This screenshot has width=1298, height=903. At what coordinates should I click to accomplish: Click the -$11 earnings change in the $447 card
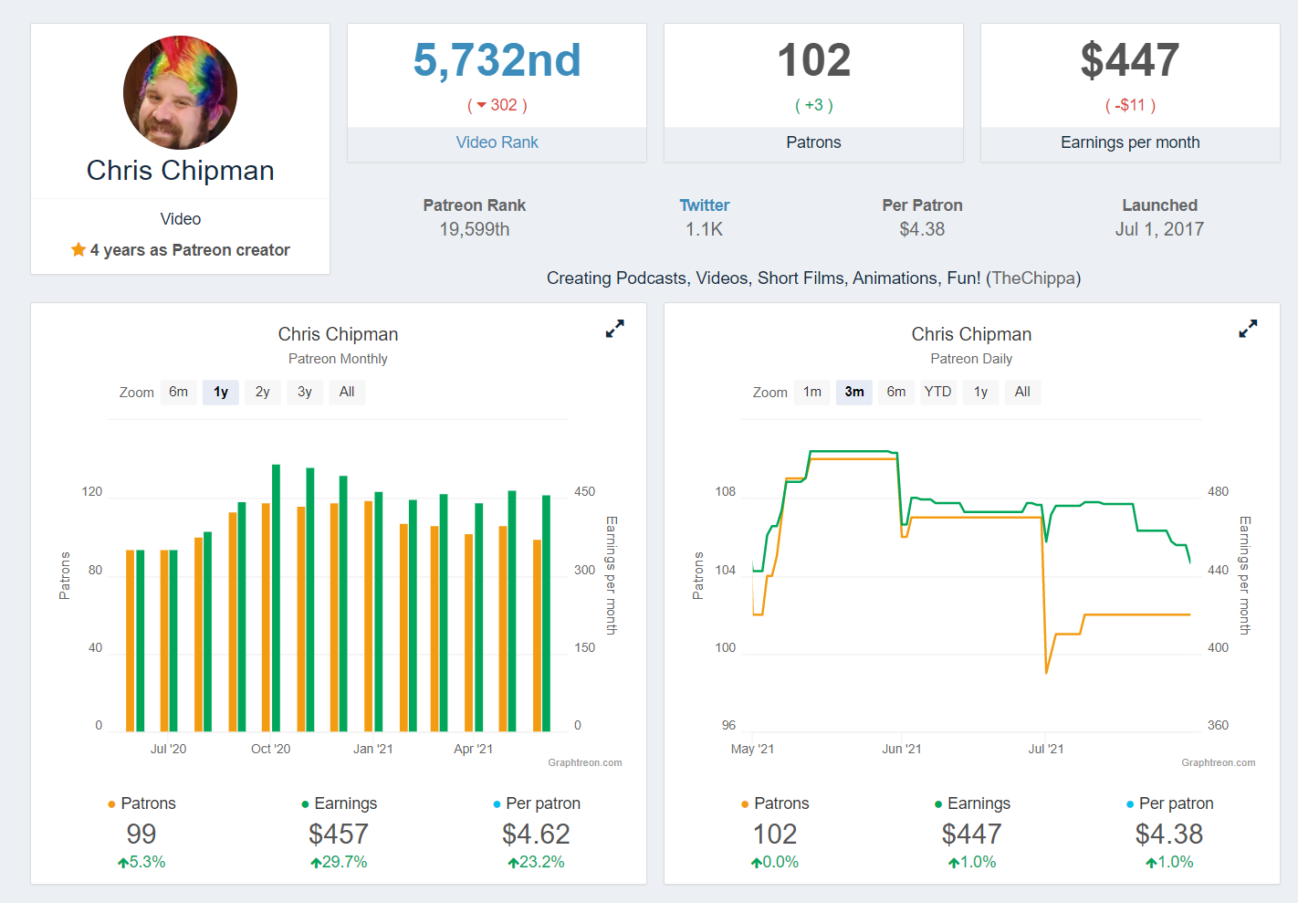[x=1130, y=105]
